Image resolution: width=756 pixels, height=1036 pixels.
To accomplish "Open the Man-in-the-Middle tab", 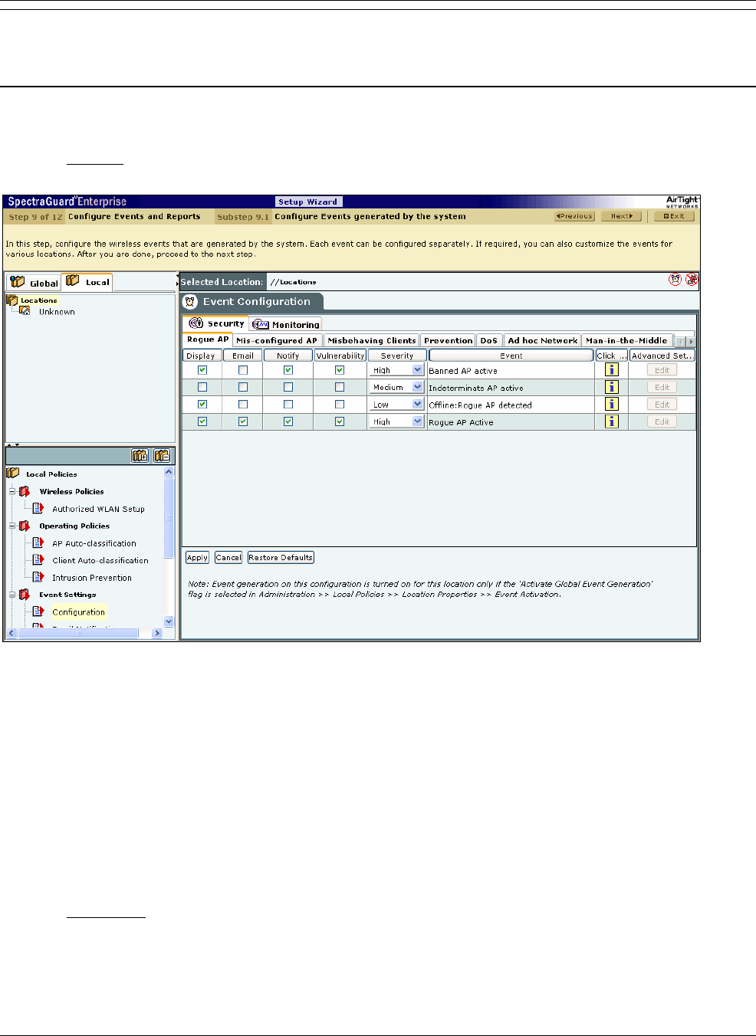I will pyautogui.click(x=626, y=340).
